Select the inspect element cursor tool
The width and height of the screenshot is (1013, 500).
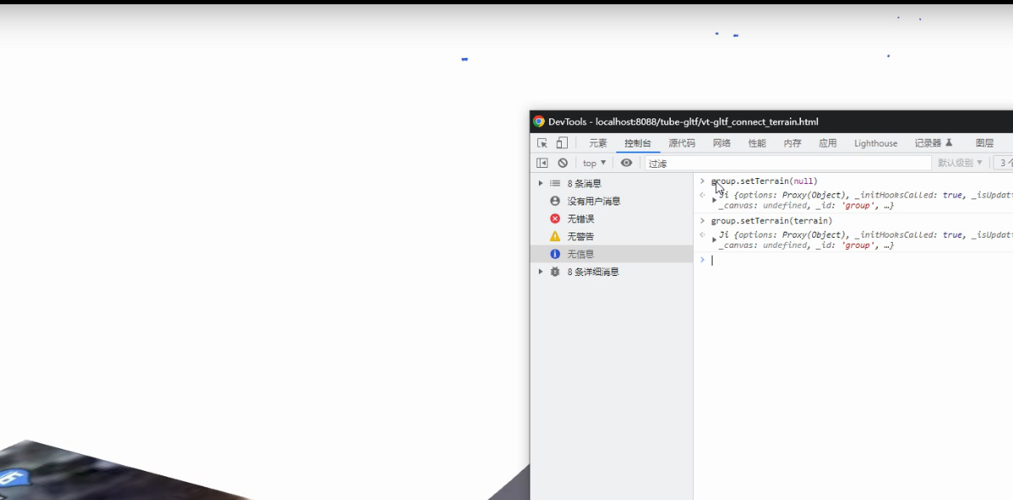[542, 142]
